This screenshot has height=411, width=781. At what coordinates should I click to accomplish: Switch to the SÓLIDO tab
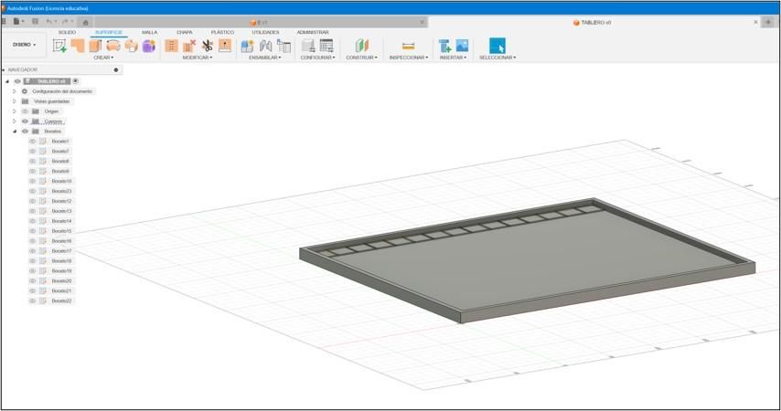68,32
